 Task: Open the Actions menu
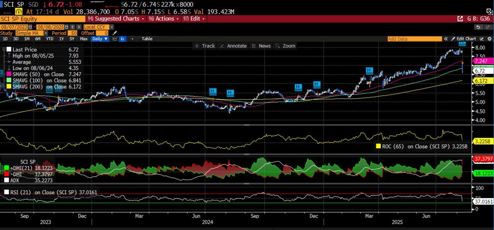coord(164,19)
